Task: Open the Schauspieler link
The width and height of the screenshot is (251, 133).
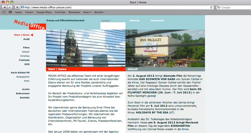Action: tap(23, 77)
